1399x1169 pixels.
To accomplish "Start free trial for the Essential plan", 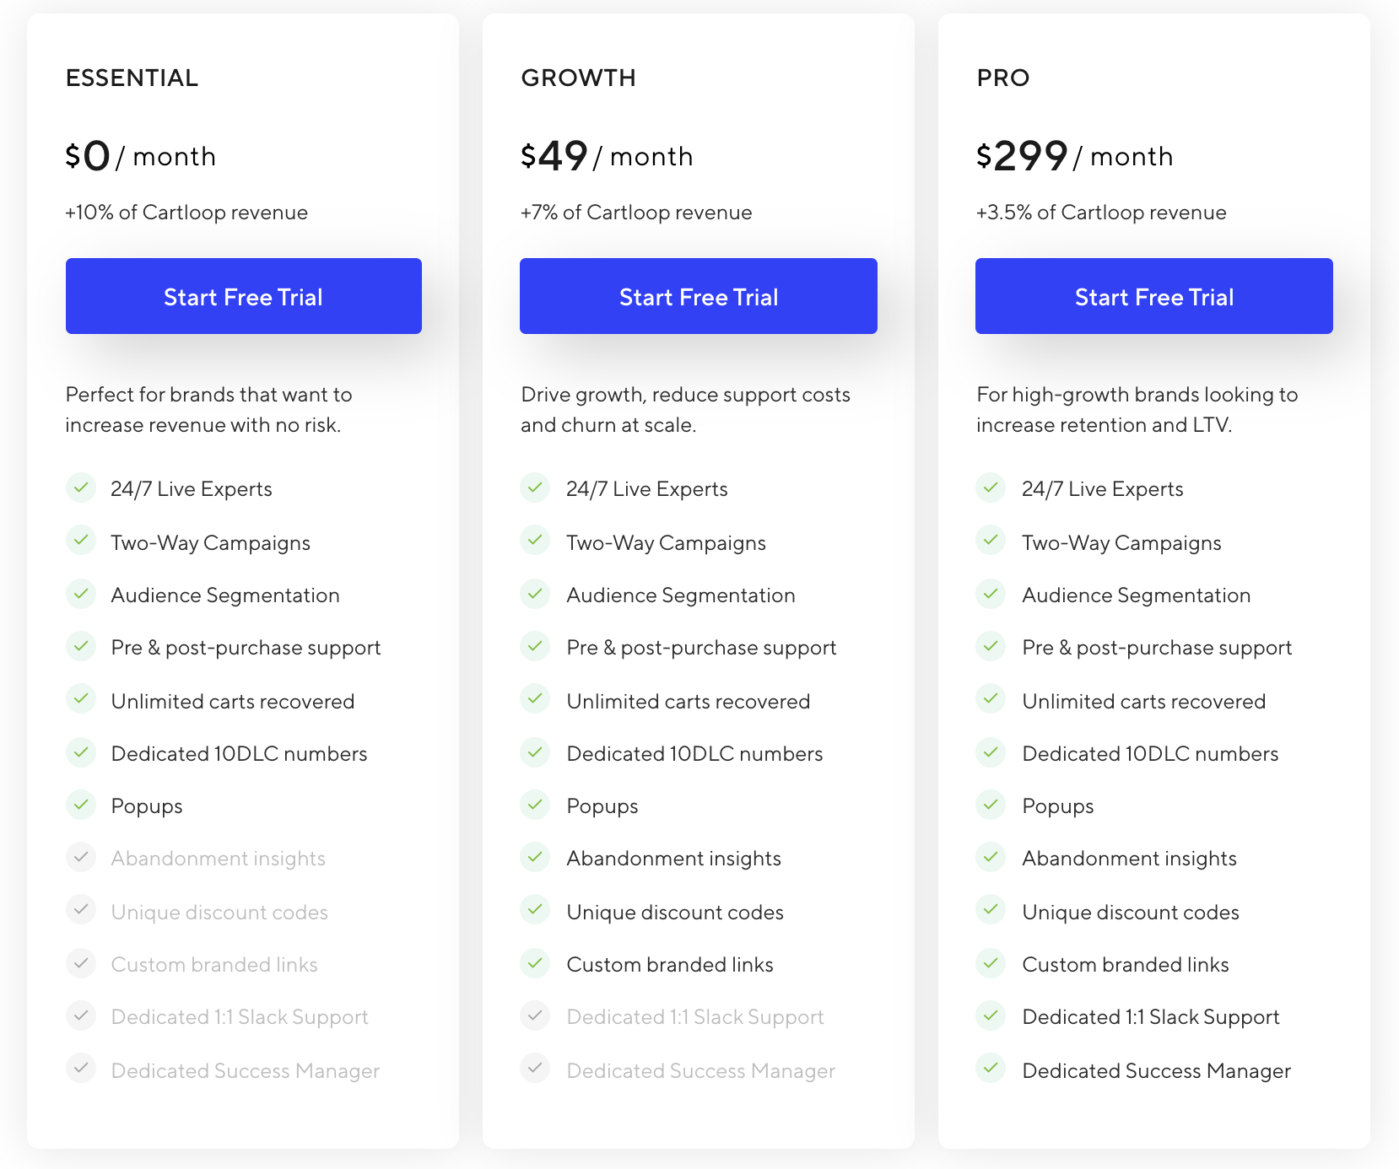I will click(243, 296).
